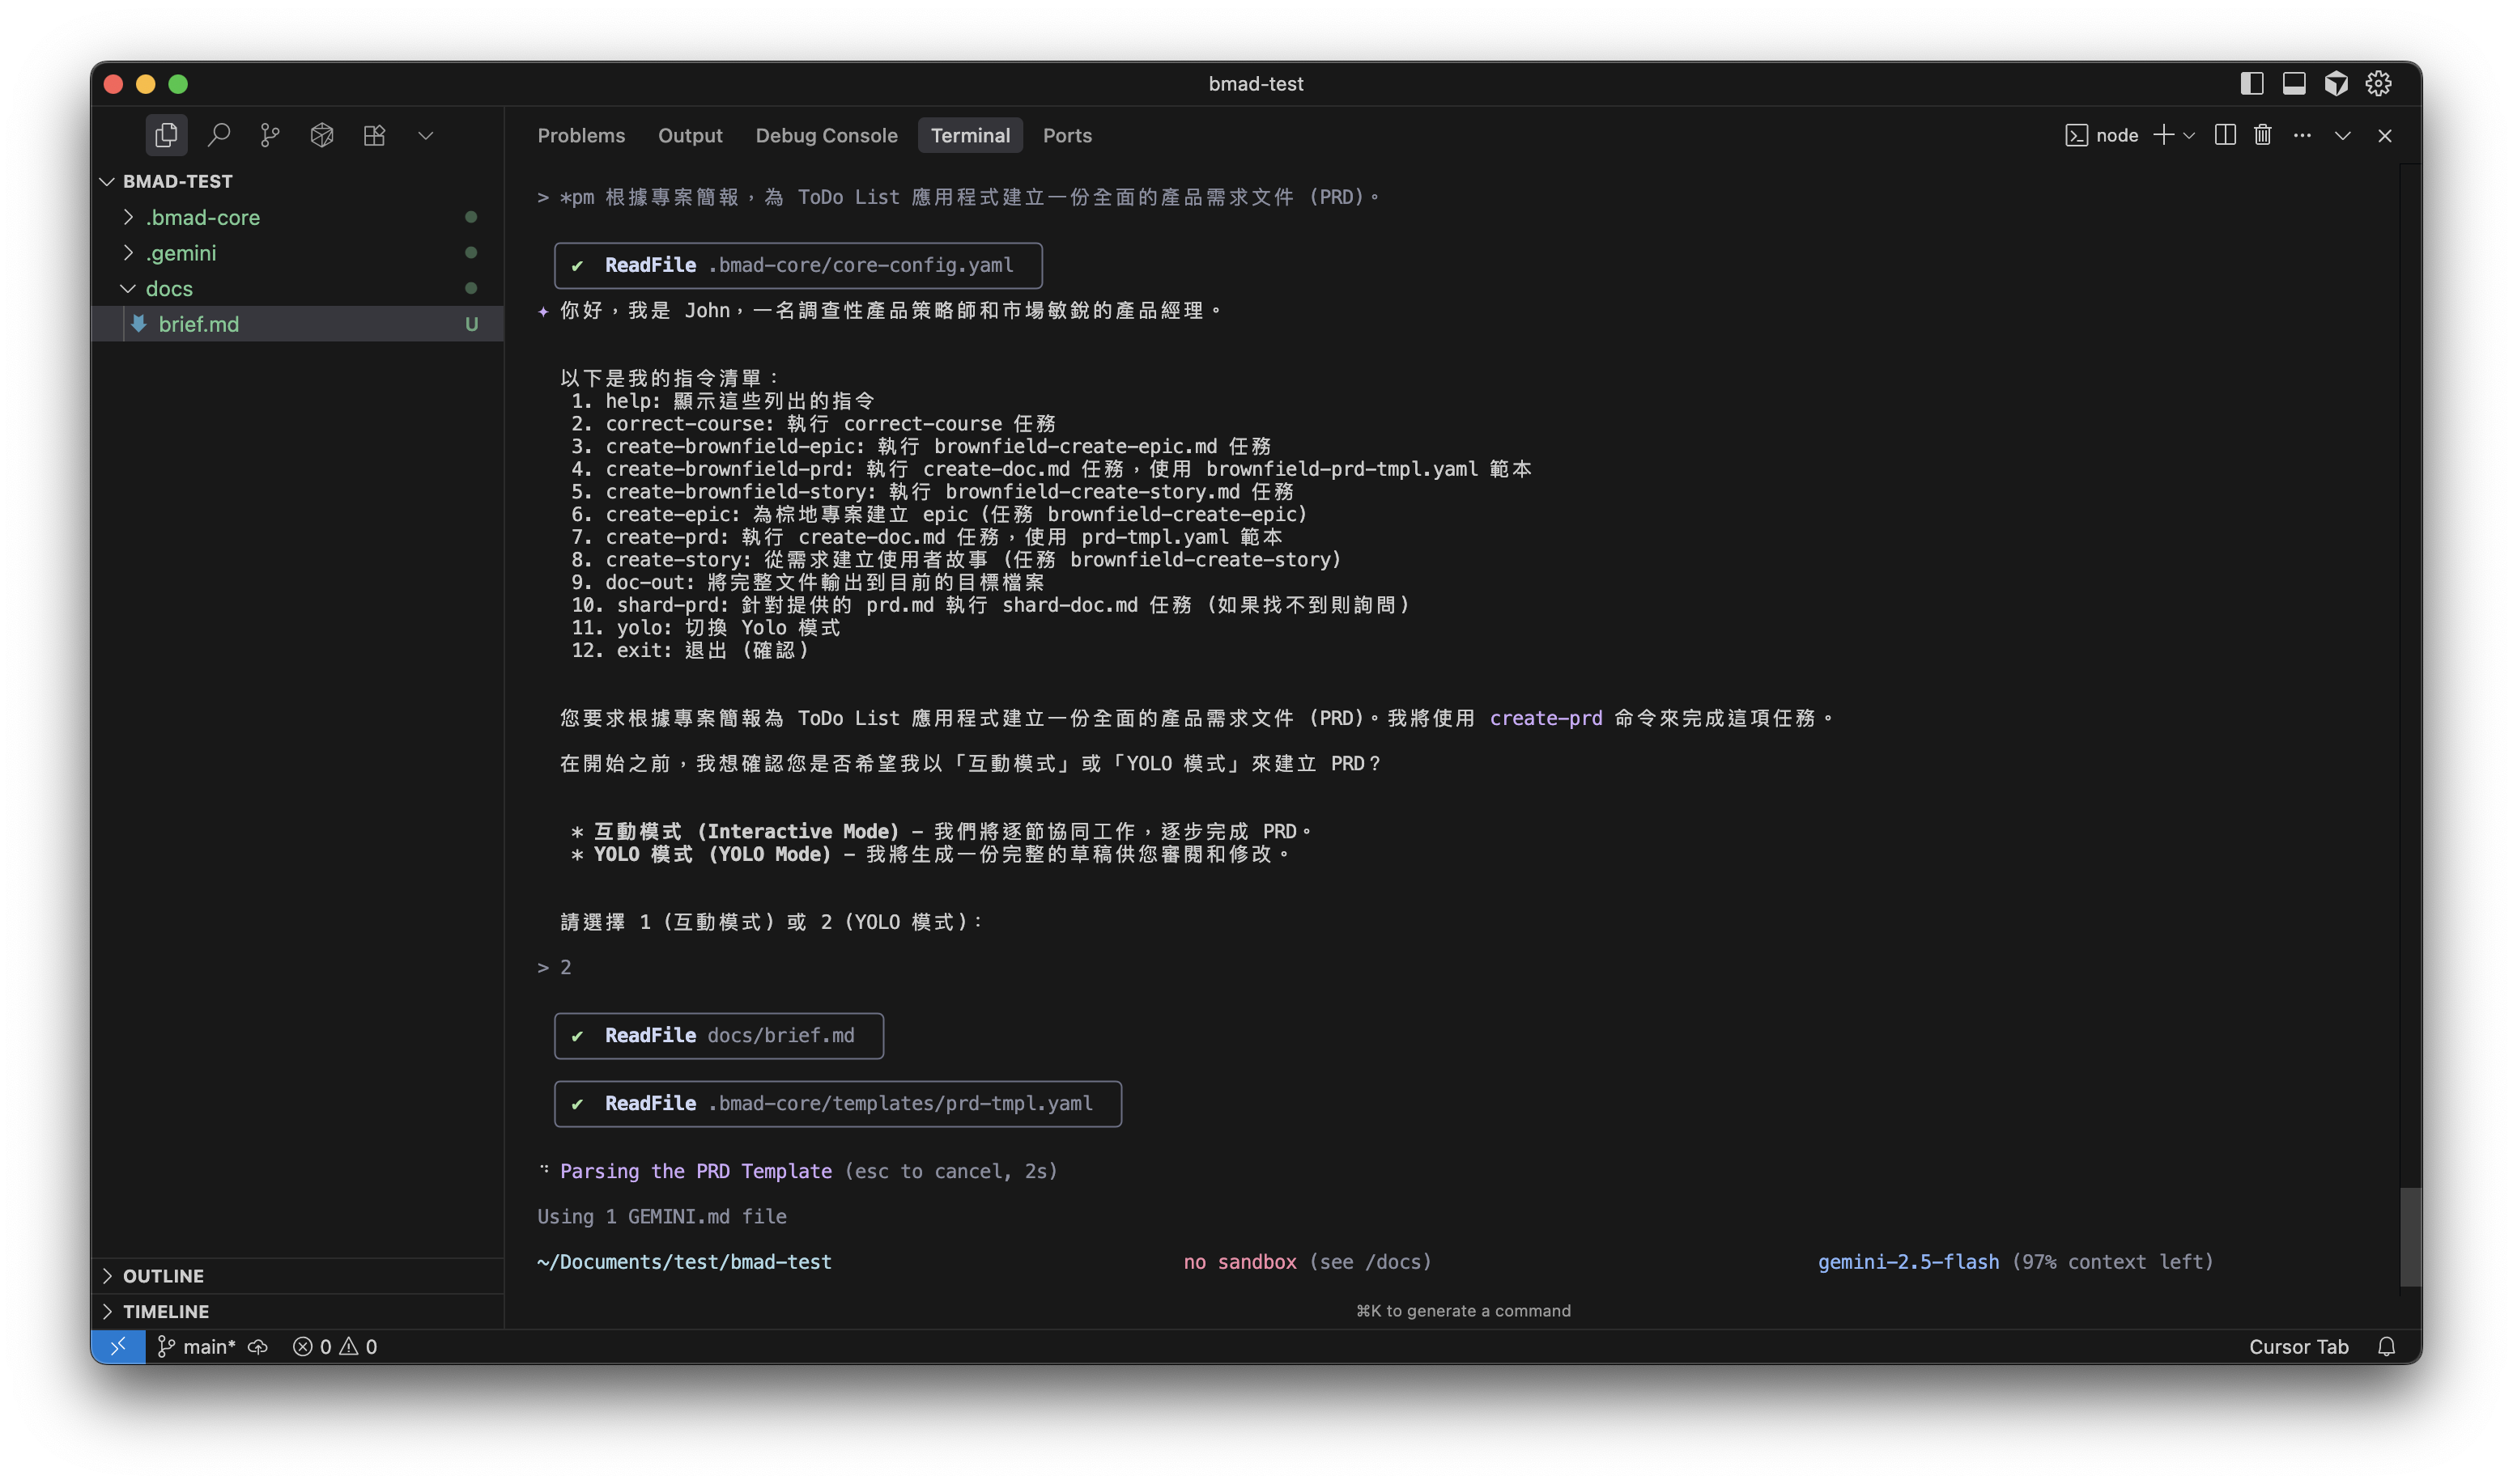Switch to the Problems tab
Screen dimensions: 2513x1484
tap(581, 135)
